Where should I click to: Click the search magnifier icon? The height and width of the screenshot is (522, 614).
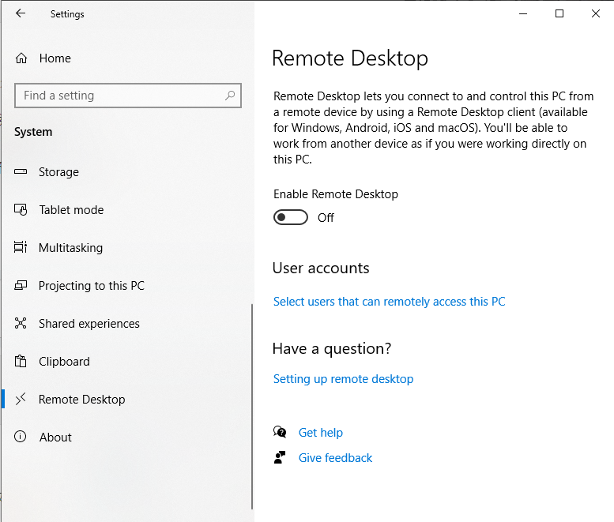230,95
